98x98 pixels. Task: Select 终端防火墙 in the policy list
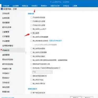(x=7, y=69)
